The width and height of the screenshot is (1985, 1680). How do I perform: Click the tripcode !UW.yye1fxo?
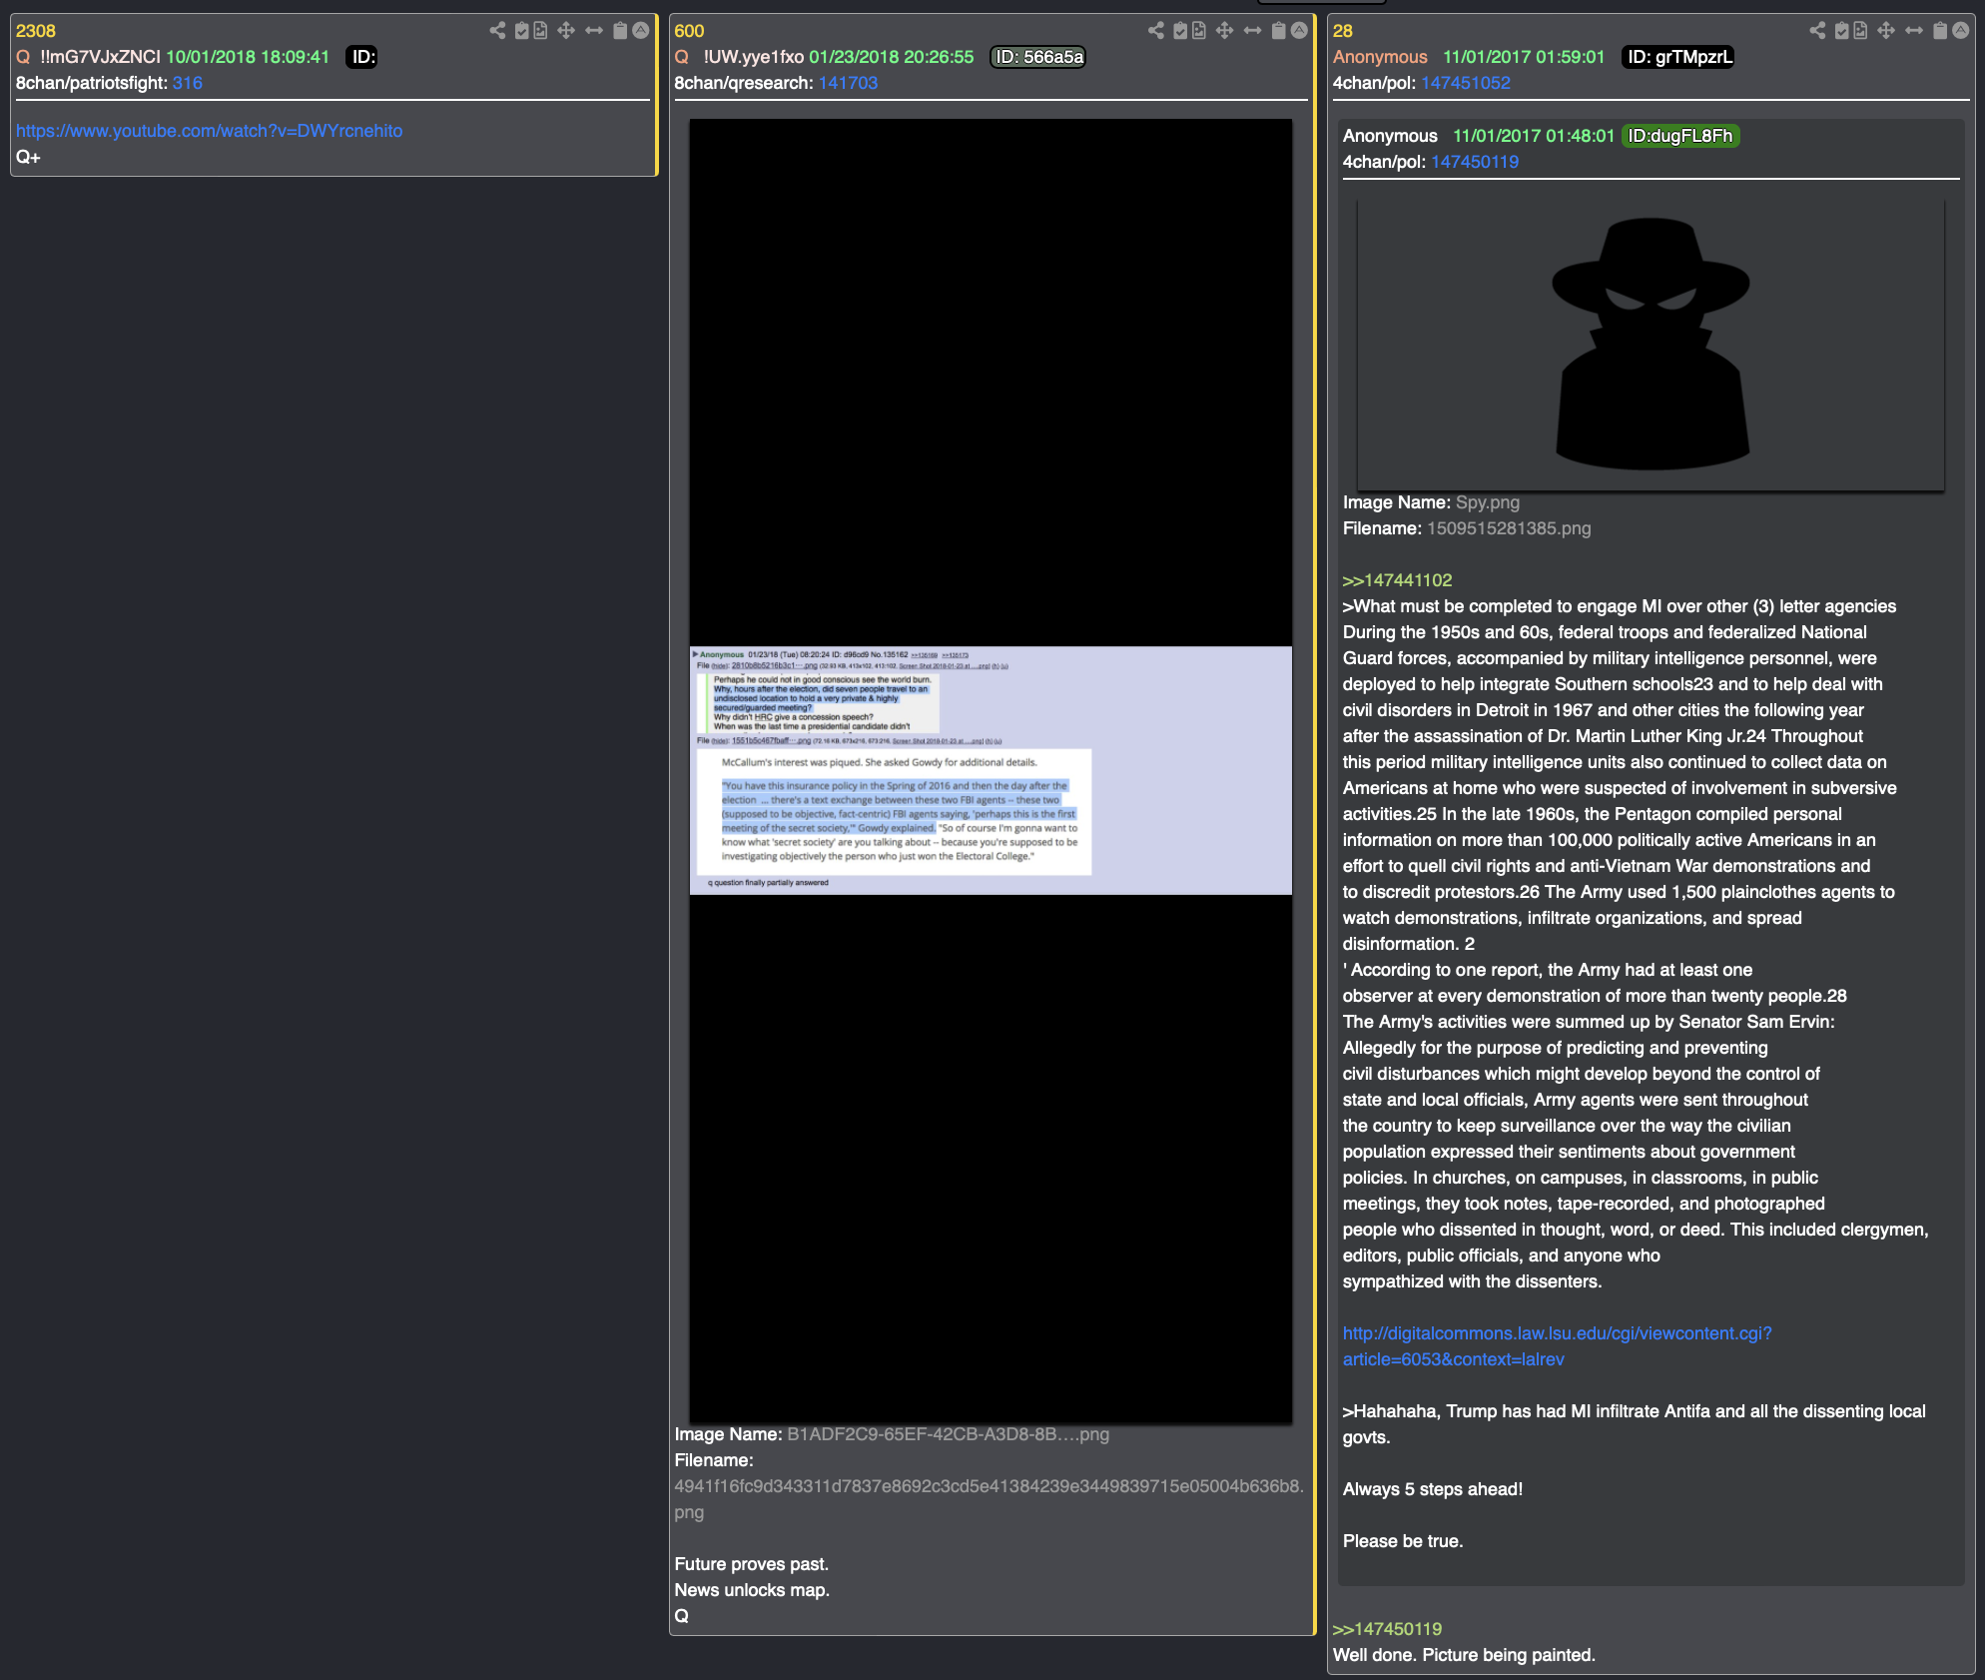(754, 57)
